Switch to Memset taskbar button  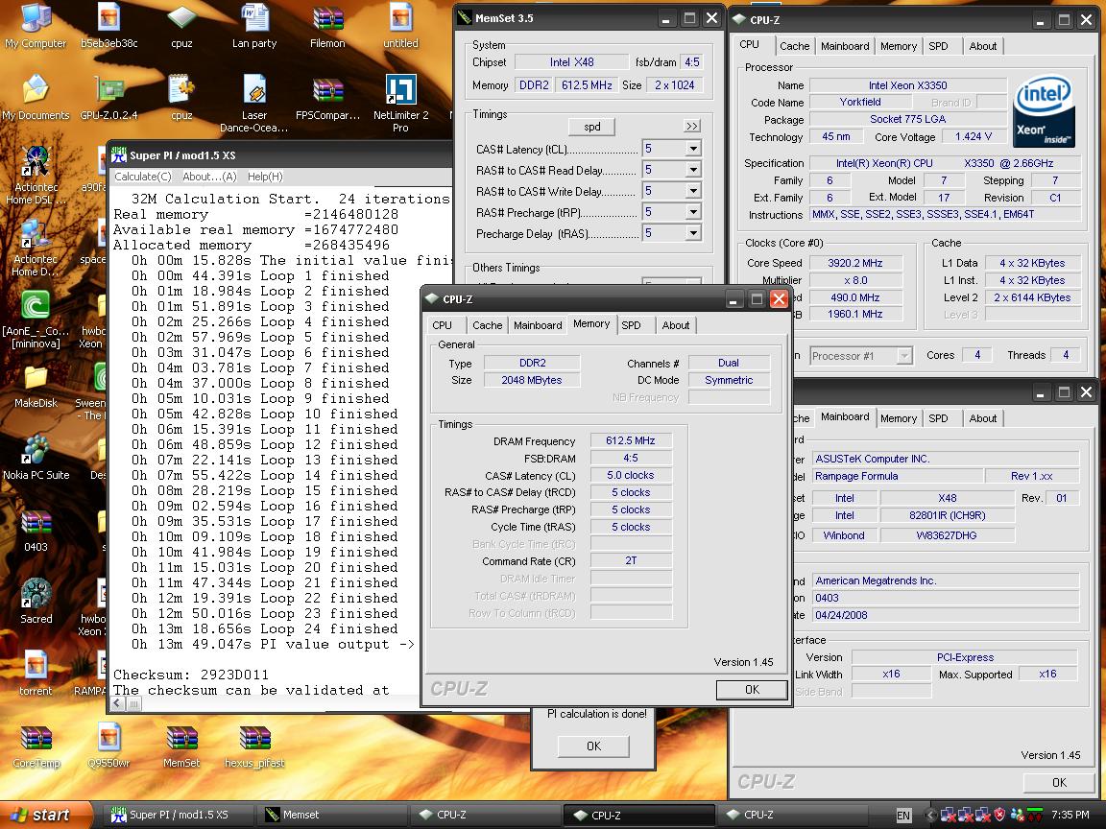pos(330,815)
